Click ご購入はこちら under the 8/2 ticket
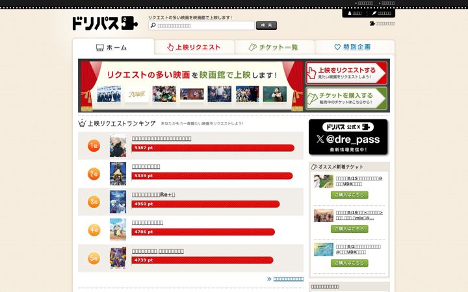468x292 pixels. pyautogui.click(x=350, y=263)
